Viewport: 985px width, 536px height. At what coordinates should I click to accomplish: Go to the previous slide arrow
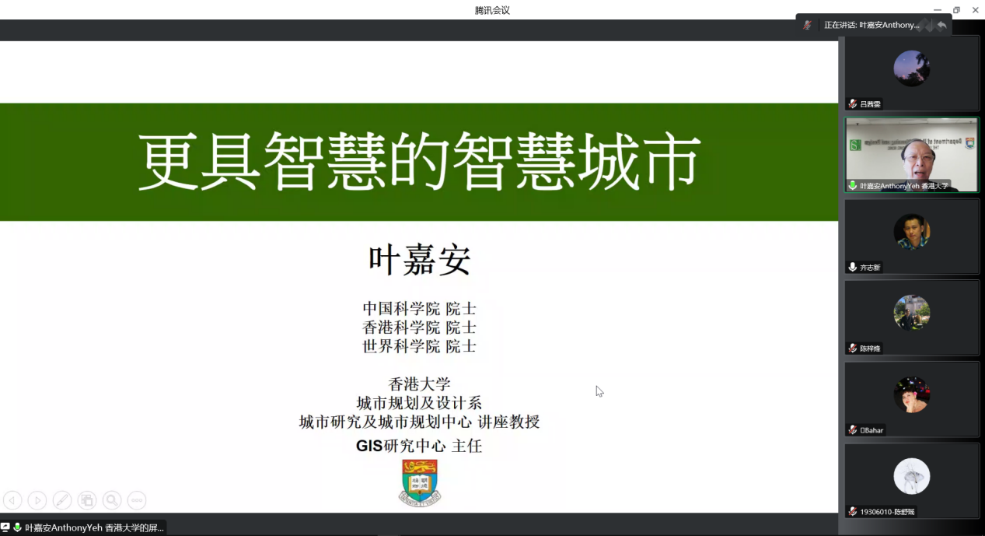tap(12, 500)
